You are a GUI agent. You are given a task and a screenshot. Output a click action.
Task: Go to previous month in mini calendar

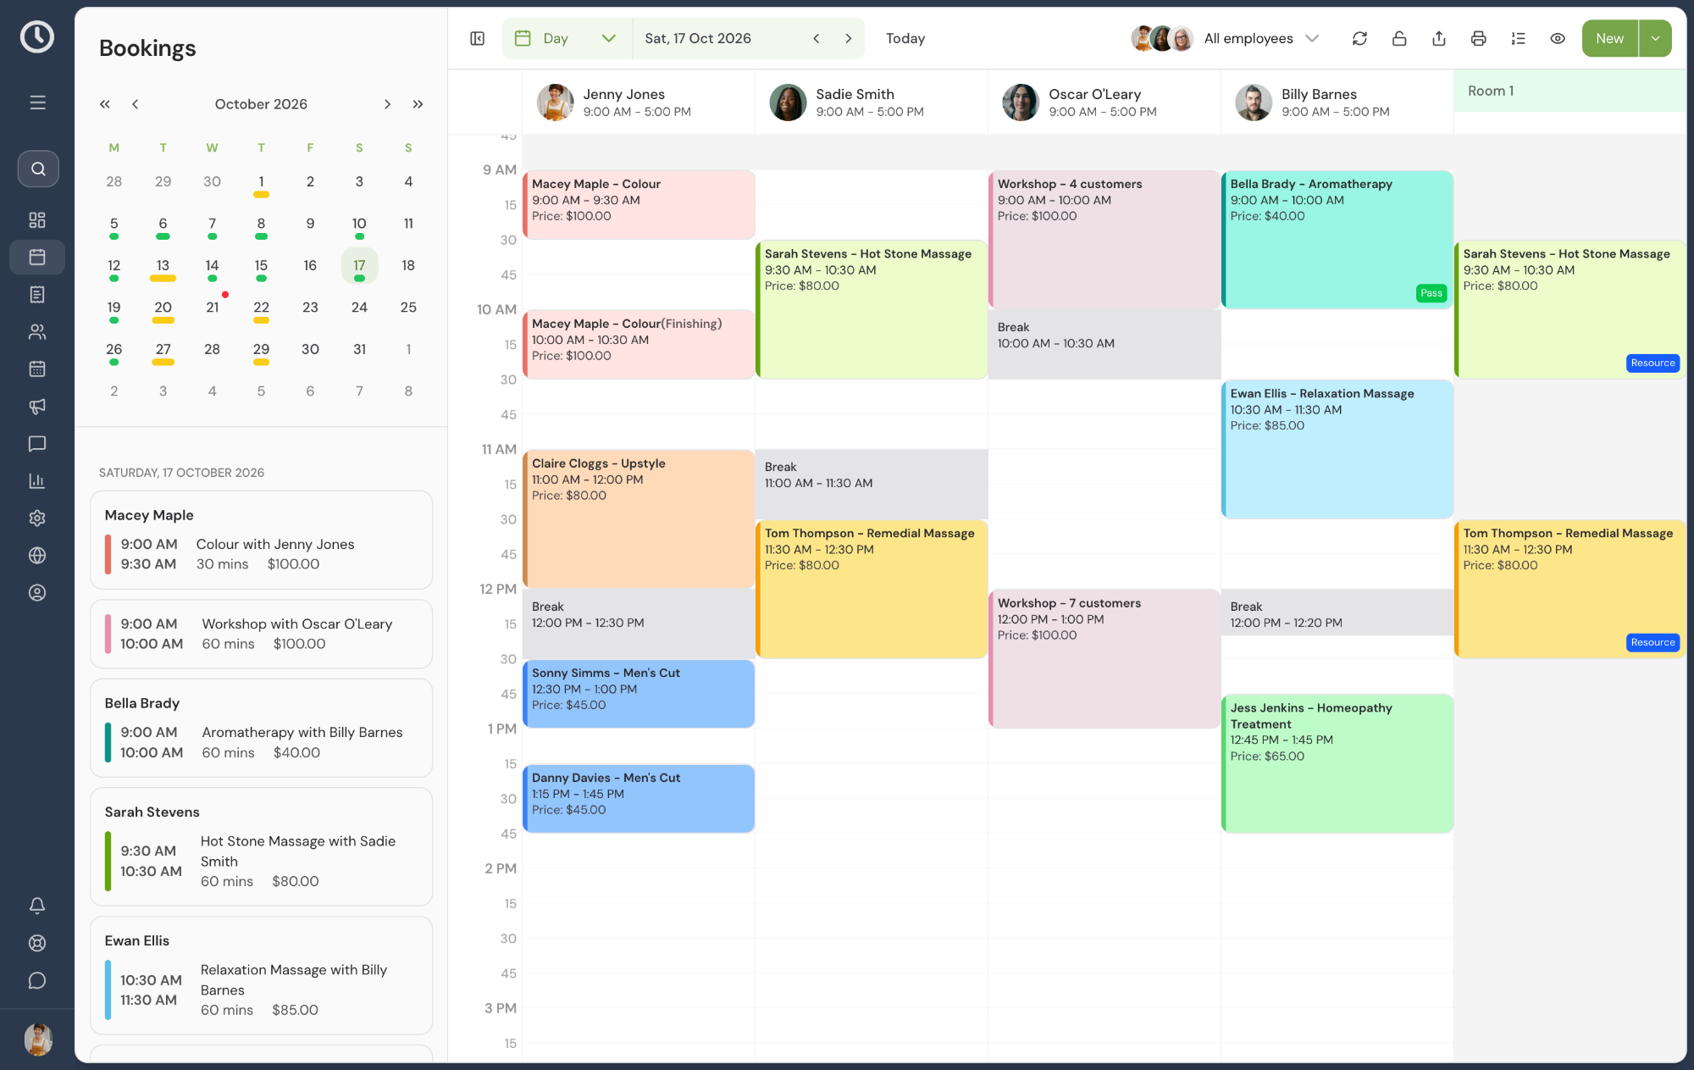pos(136,104)
